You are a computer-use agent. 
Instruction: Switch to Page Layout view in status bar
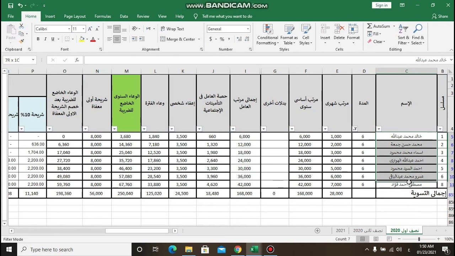point(376,239)
